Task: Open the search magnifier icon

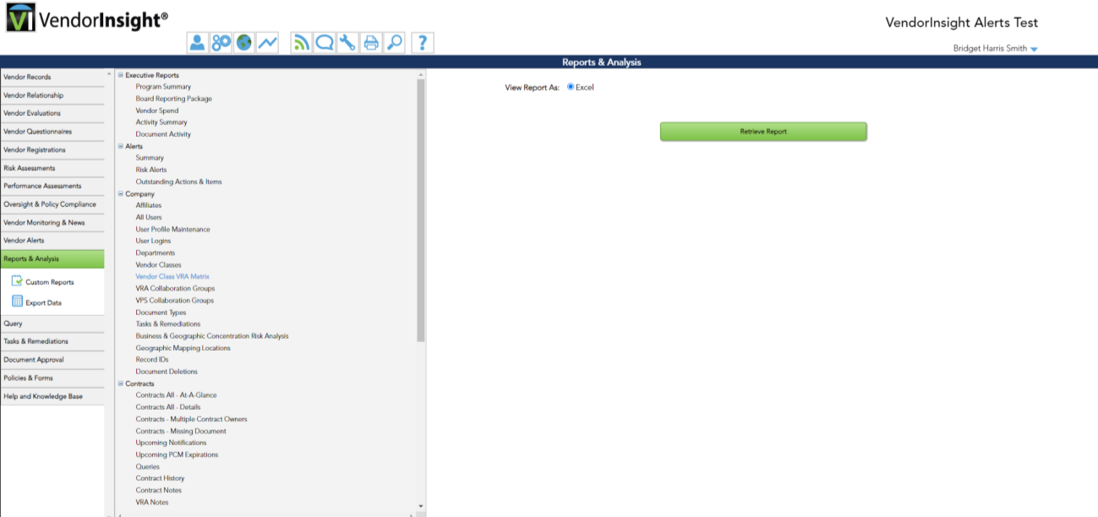Action: tap(394, 42)
